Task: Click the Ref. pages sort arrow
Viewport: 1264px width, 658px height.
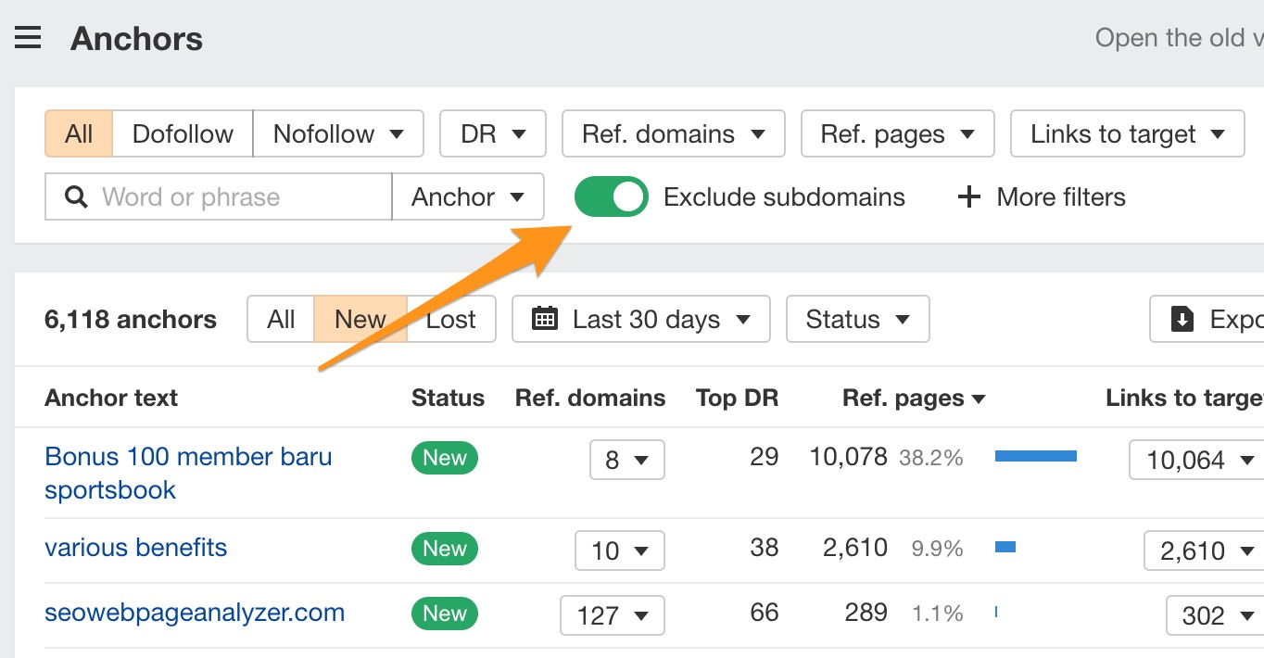Action: click(x=979, y=399)
